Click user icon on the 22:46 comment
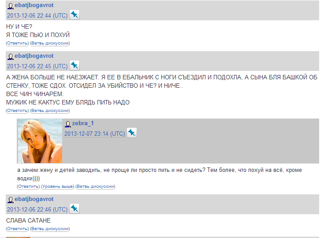Screen dimensions: 324x238 pos(10,200)
